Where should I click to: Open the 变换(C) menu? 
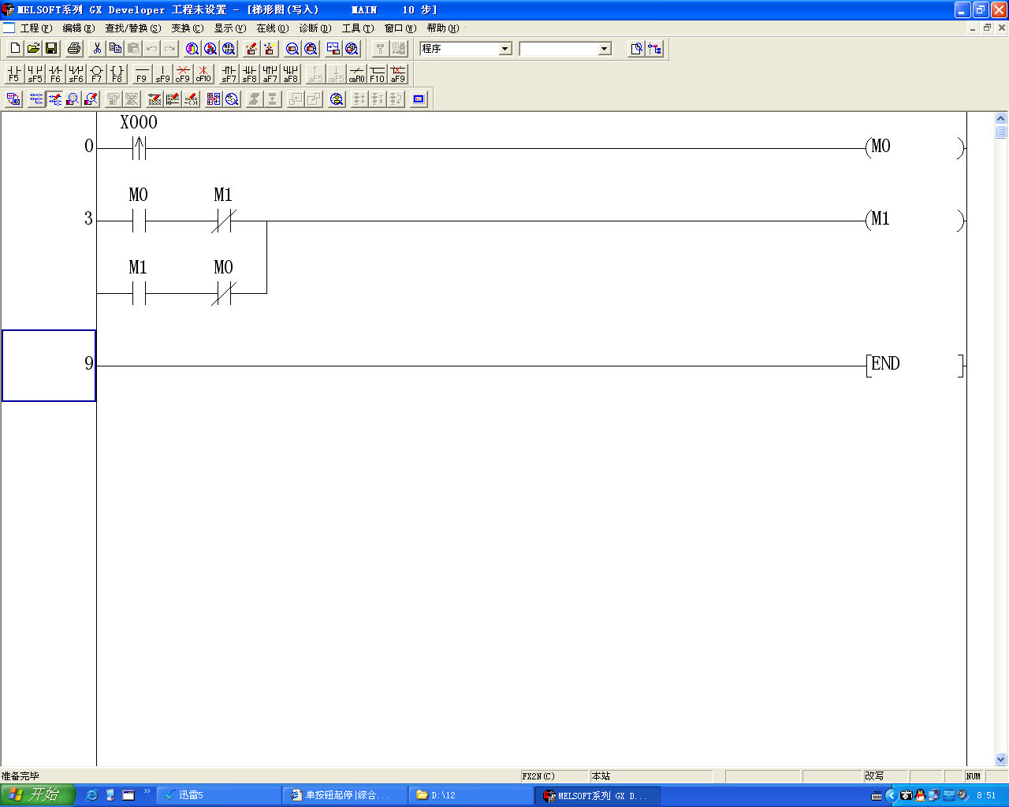pos(187,28)
